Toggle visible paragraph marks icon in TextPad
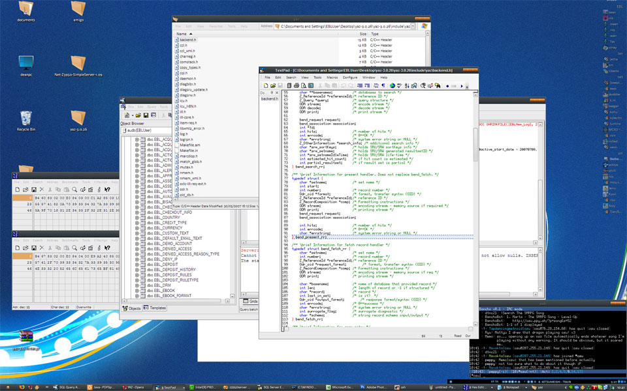627x391 pixels. pos(383,86)
